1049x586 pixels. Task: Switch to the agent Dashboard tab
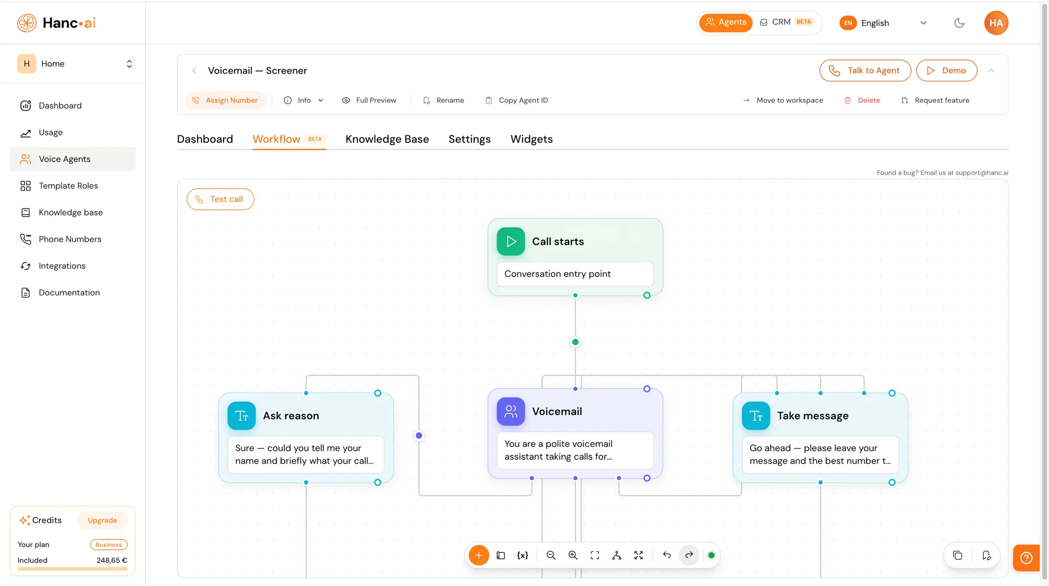coord(205,139)
